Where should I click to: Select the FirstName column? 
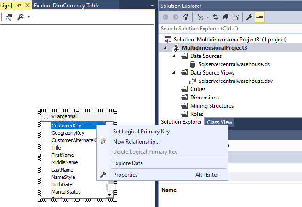point(63,155)
